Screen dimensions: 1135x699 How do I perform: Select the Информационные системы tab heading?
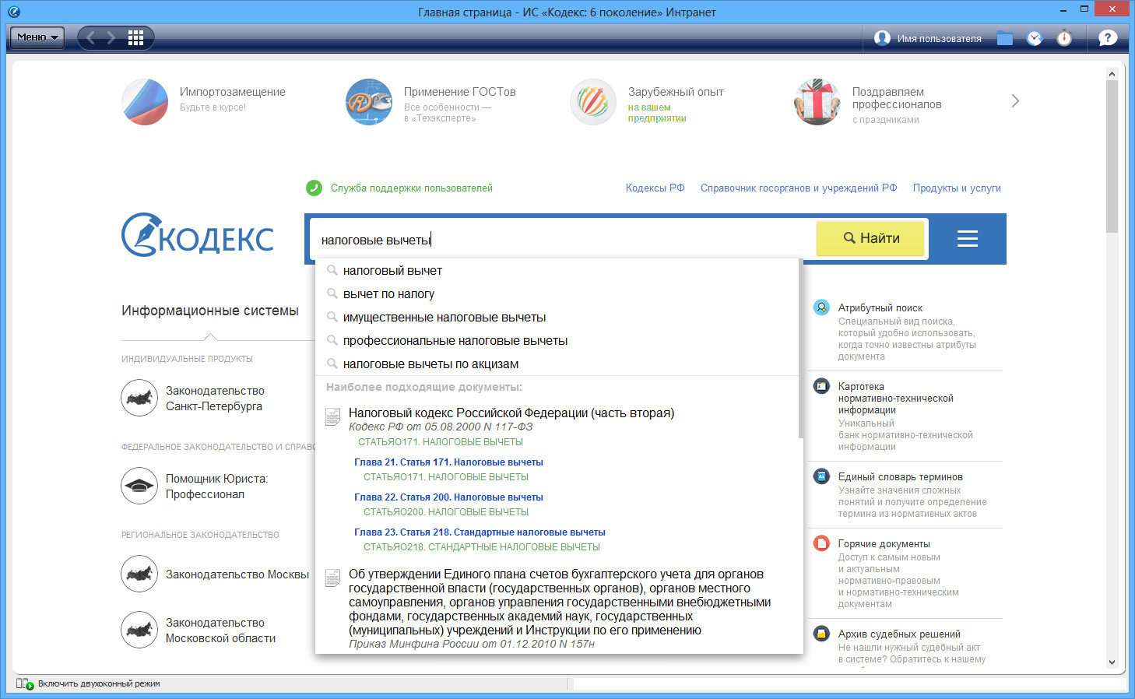tap(210, 311)
